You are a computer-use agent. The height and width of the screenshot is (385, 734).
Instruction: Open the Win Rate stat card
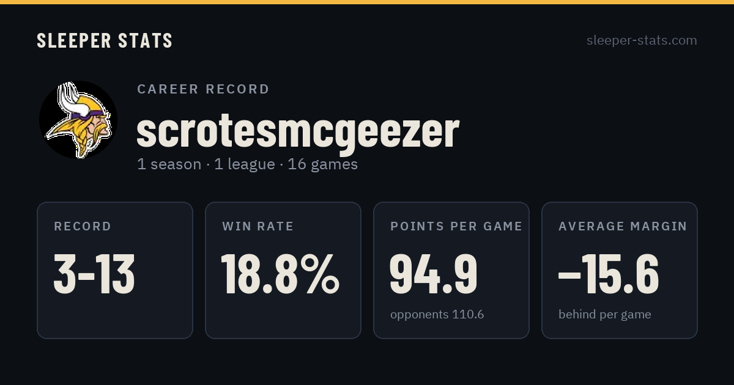283,270
